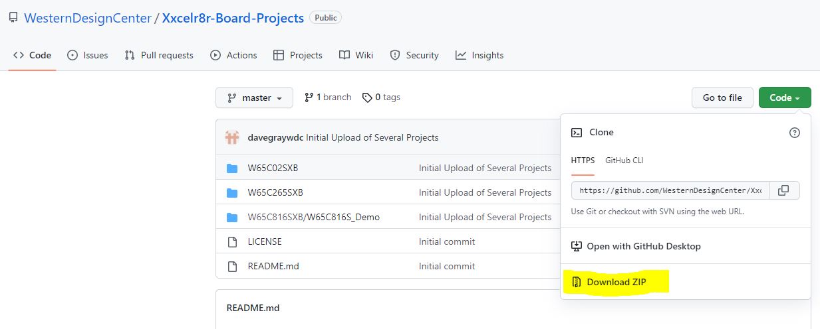Choose Download ZIP
The image size is (820, 329).
pyautogui.click(x=616, y=282)
